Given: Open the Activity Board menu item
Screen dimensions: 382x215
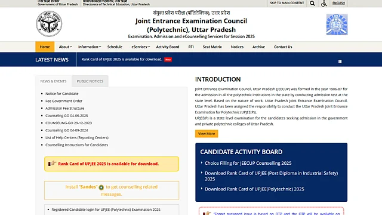Looking at the screenshot, I should pyautogui.click(x=168, y=47).
